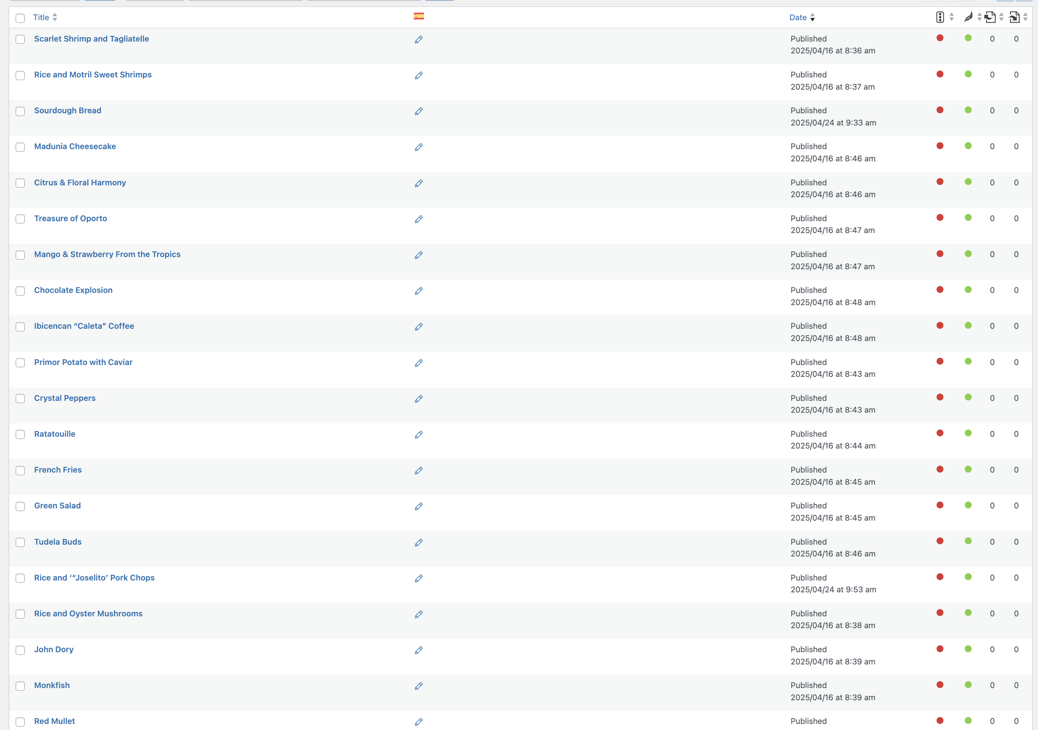Click the SEO score column header icon

(940, 17)
